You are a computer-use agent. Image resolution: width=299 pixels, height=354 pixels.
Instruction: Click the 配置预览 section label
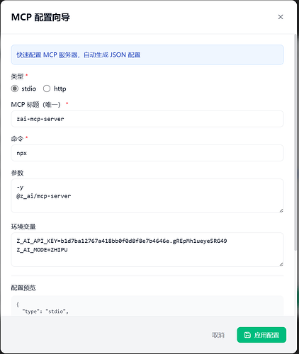coord(23,287)
